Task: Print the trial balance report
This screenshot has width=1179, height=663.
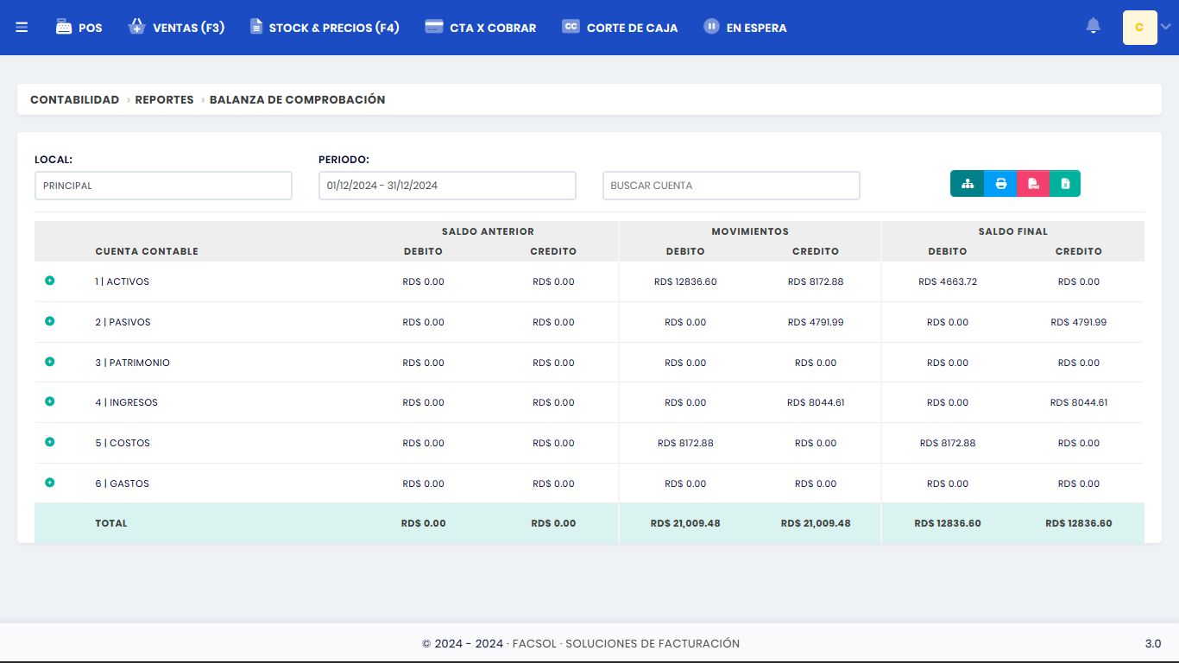Action: click(x=1000, y=184)
